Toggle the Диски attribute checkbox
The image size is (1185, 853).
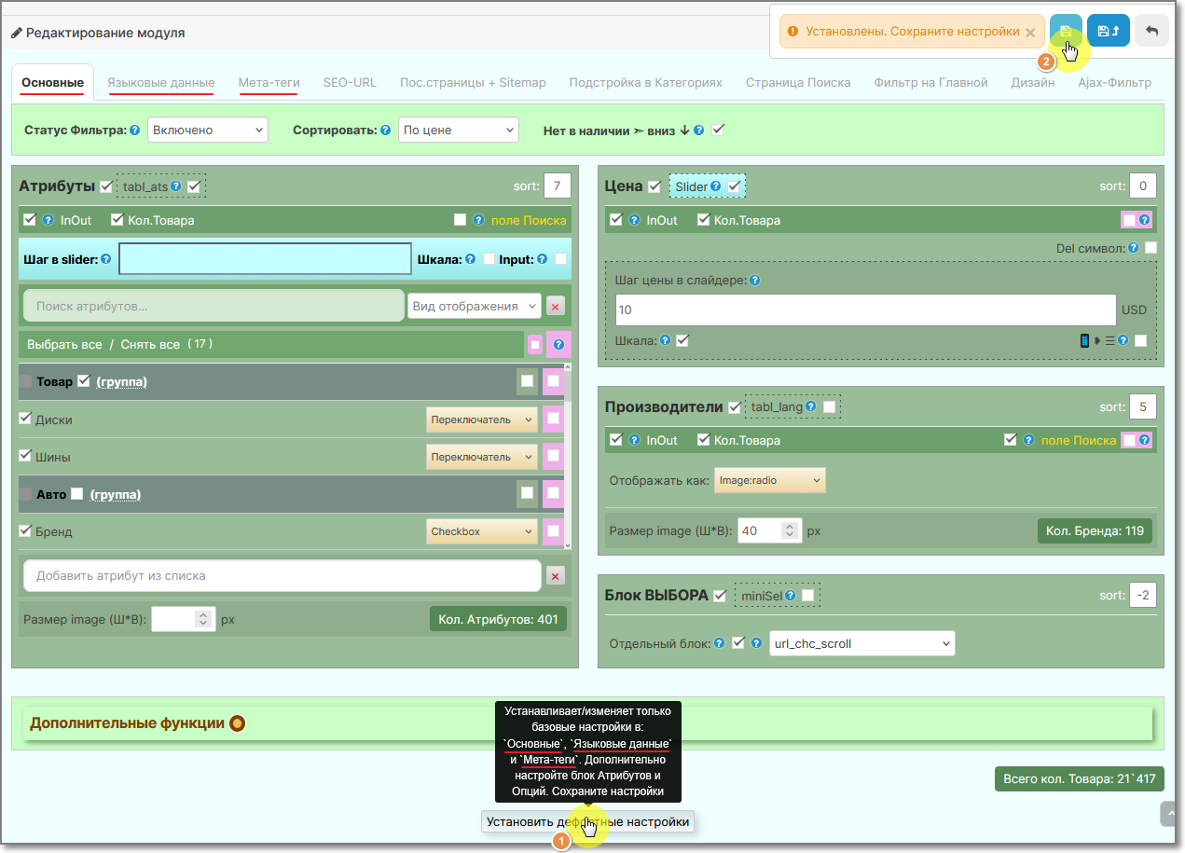coord(26,419)
